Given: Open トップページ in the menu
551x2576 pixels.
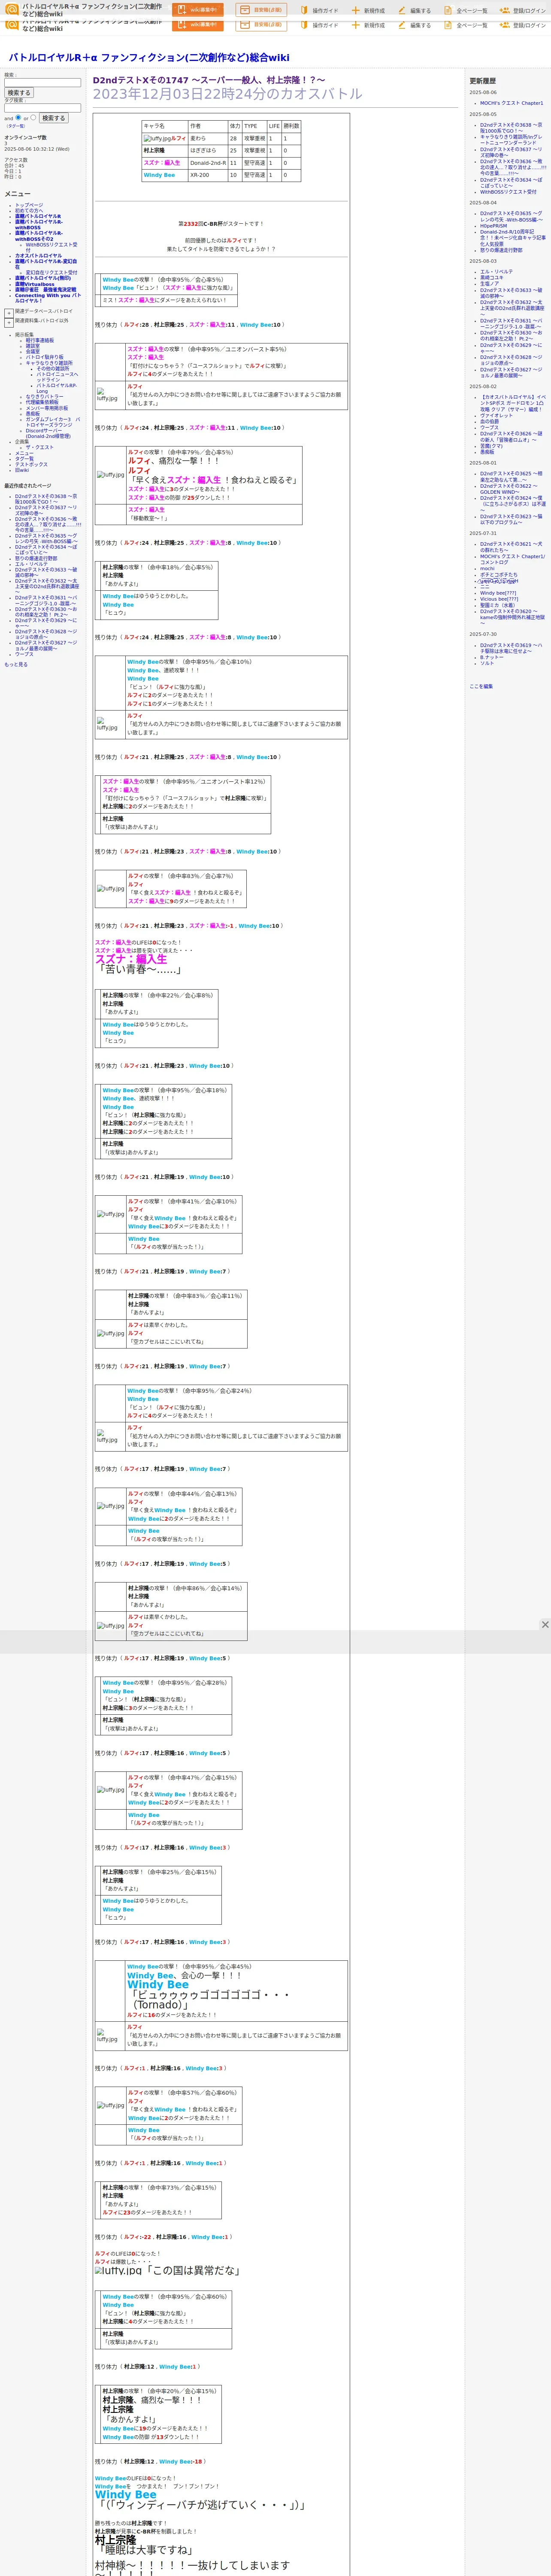Looking at the screenshot, I should (29, 205).
